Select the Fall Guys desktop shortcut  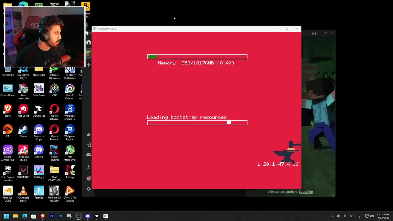(39, 172)
